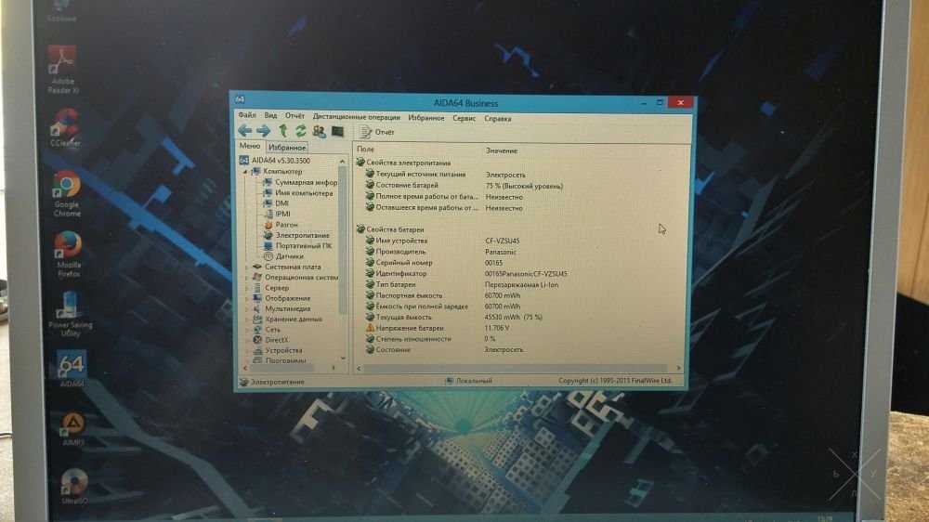Image resolution: width=929 pixels, height=522 pixels.
Task: Open the Power Saving Utility desktop icon
Action: click(x=70, y=314)
